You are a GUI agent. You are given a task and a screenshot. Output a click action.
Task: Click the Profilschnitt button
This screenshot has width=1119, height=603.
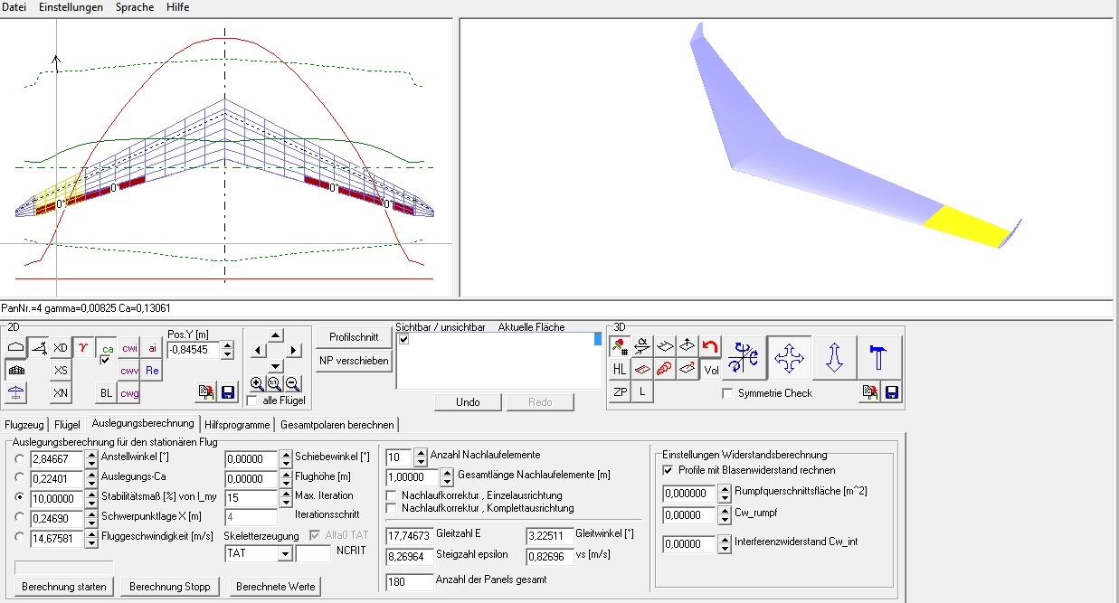(x=354, y=336)
